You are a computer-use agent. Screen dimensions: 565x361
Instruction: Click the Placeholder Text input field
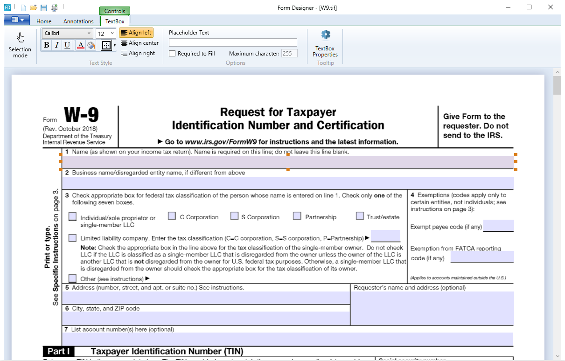(233, 42)
